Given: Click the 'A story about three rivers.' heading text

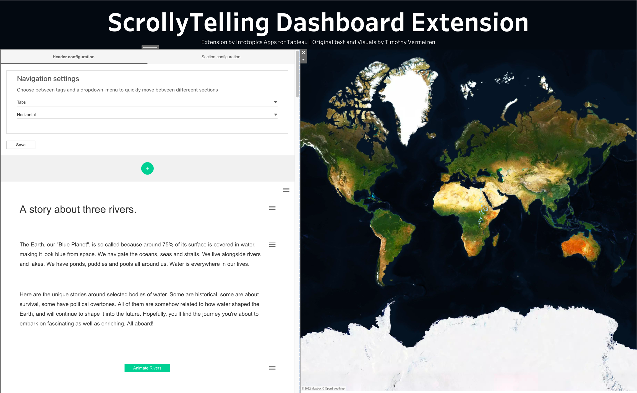Looking at the screenshot, I should pos(78,209).
